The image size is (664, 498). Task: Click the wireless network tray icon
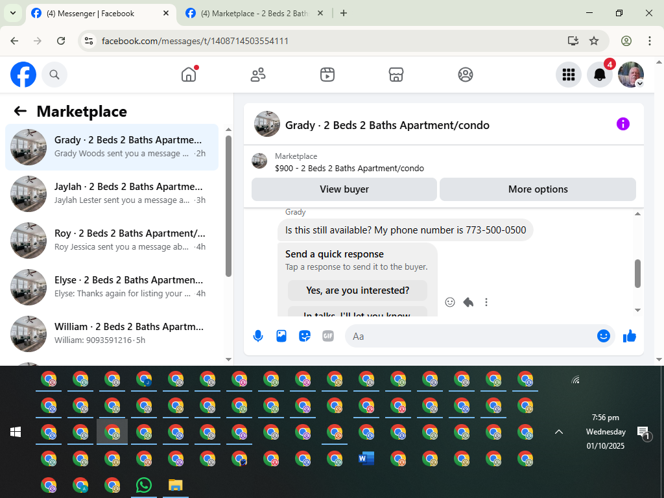pos(575,380)
